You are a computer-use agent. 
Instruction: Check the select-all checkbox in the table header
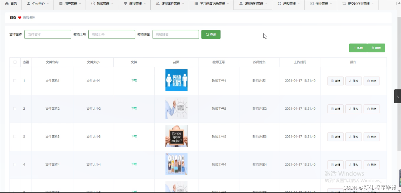point(15,62)
